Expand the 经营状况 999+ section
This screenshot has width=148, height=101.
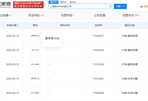(131, 15)
